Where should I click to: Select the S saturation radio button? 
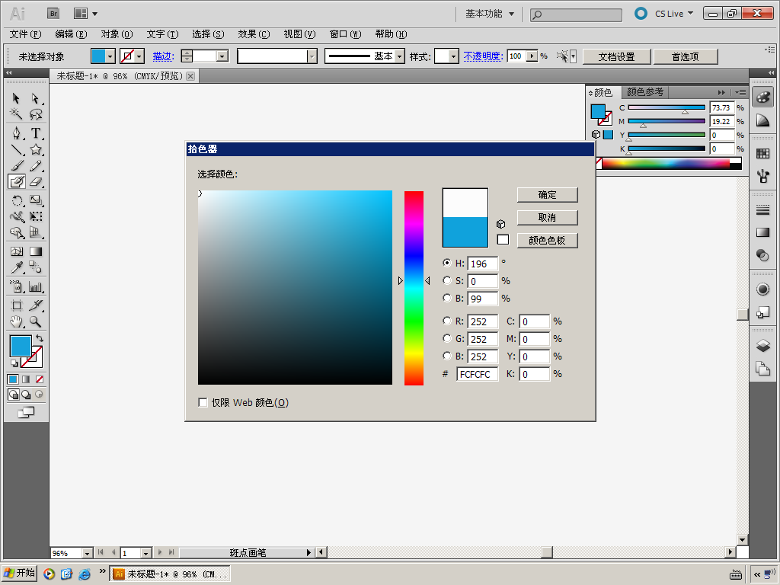447,280
